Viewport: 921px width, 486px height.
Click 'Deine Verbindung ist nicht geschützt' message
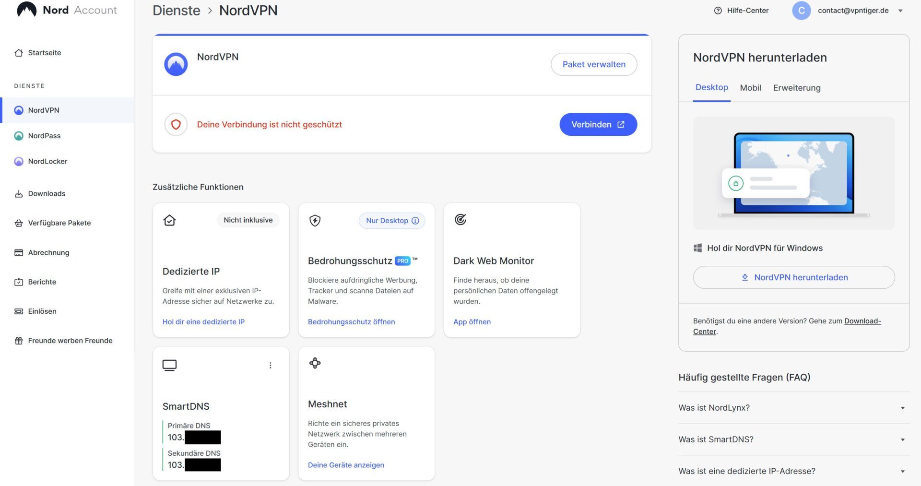[270, 125]
